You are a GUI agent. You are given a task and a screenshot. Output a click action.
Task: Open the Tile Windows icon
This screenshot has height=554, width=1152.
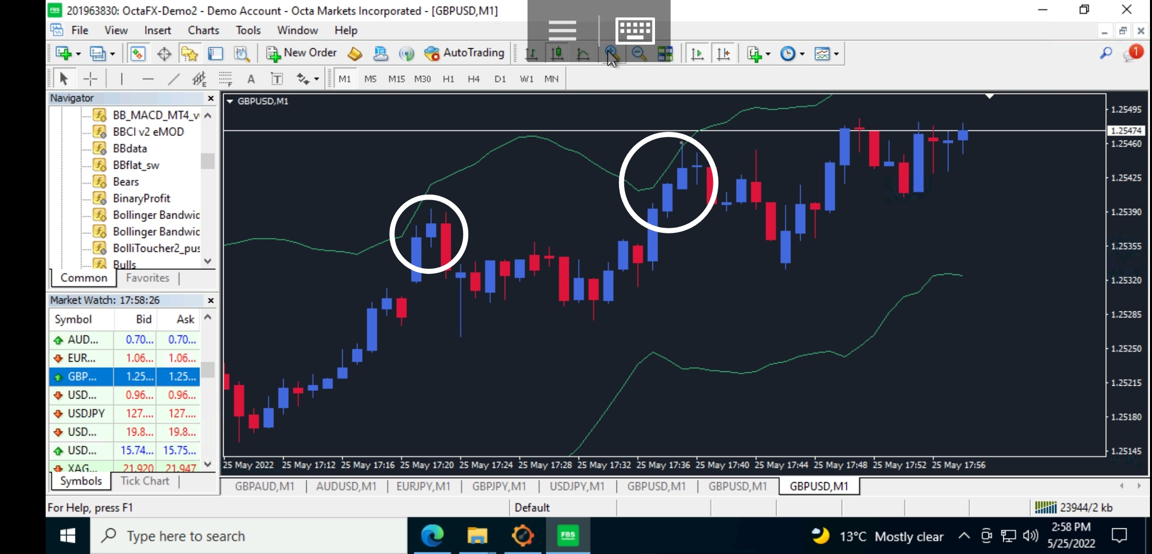coord(665,53)
